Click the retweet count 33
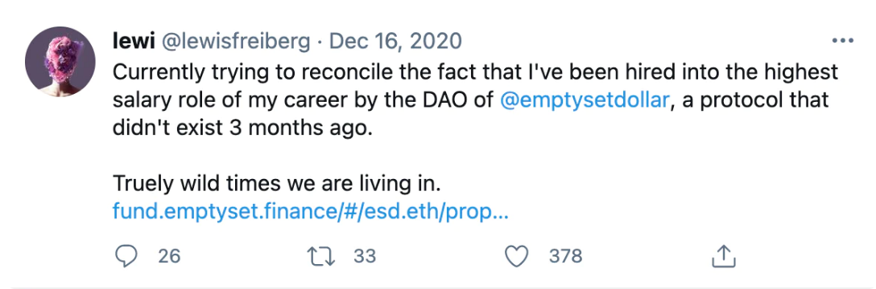Viewport: 876px width, 289px height. coord(365,256)
